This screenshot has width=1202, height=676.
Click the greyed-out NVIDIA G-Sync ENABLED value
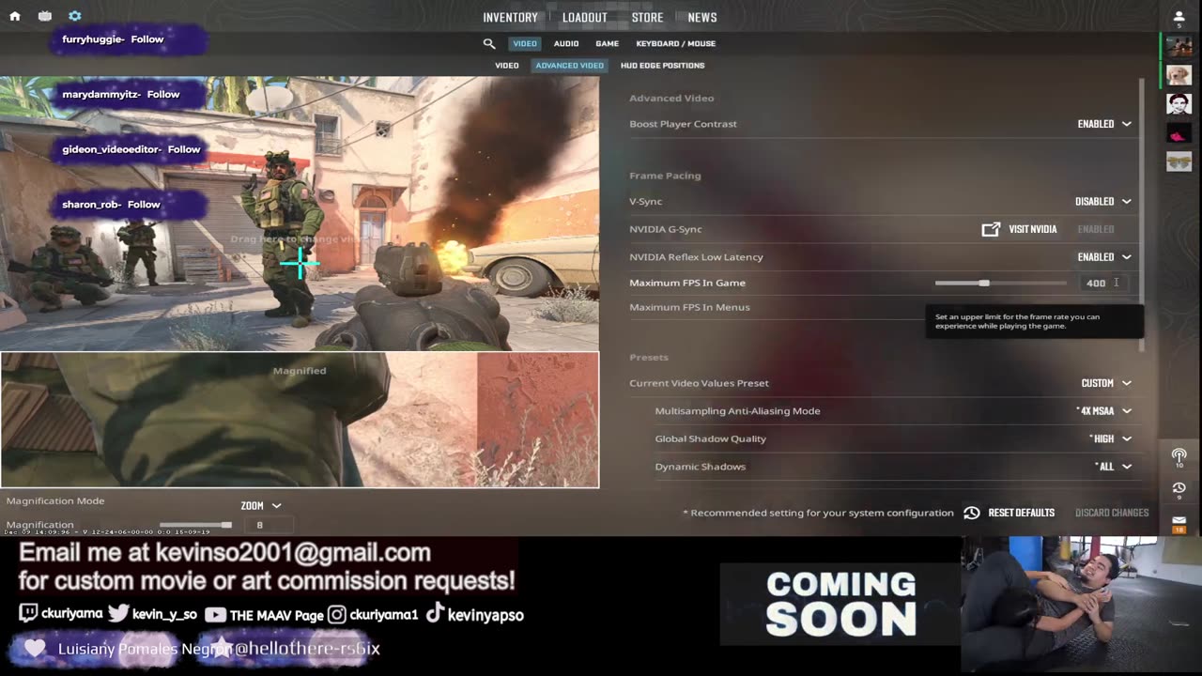(1096, 229)
